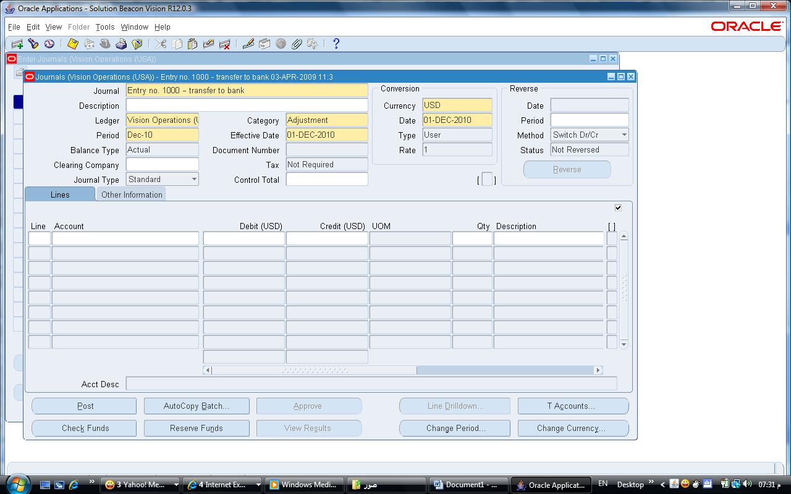Expand the Journal Type dropdown
The height and width of the screenshot is (494, 791).
tap(194, 180)
